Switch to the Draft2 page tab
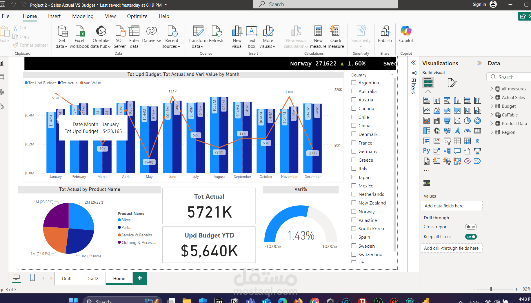The width and height of the screenshot is (531, 303). [x=92, y=278]
